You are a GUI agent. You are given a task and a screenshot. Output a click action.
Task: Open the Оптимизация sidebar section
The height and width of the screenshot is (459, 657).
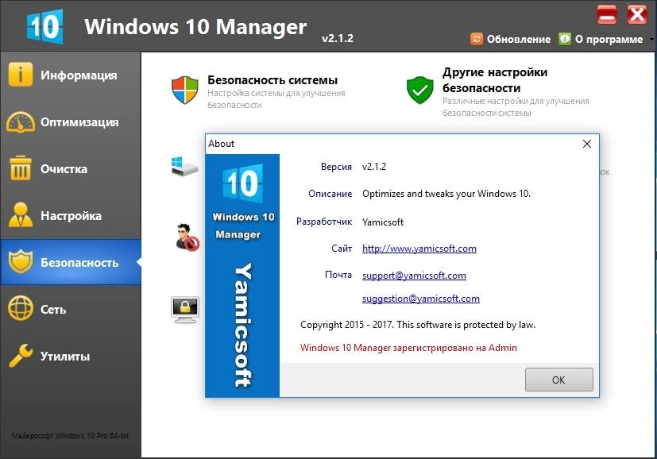(x=71, y=122)
